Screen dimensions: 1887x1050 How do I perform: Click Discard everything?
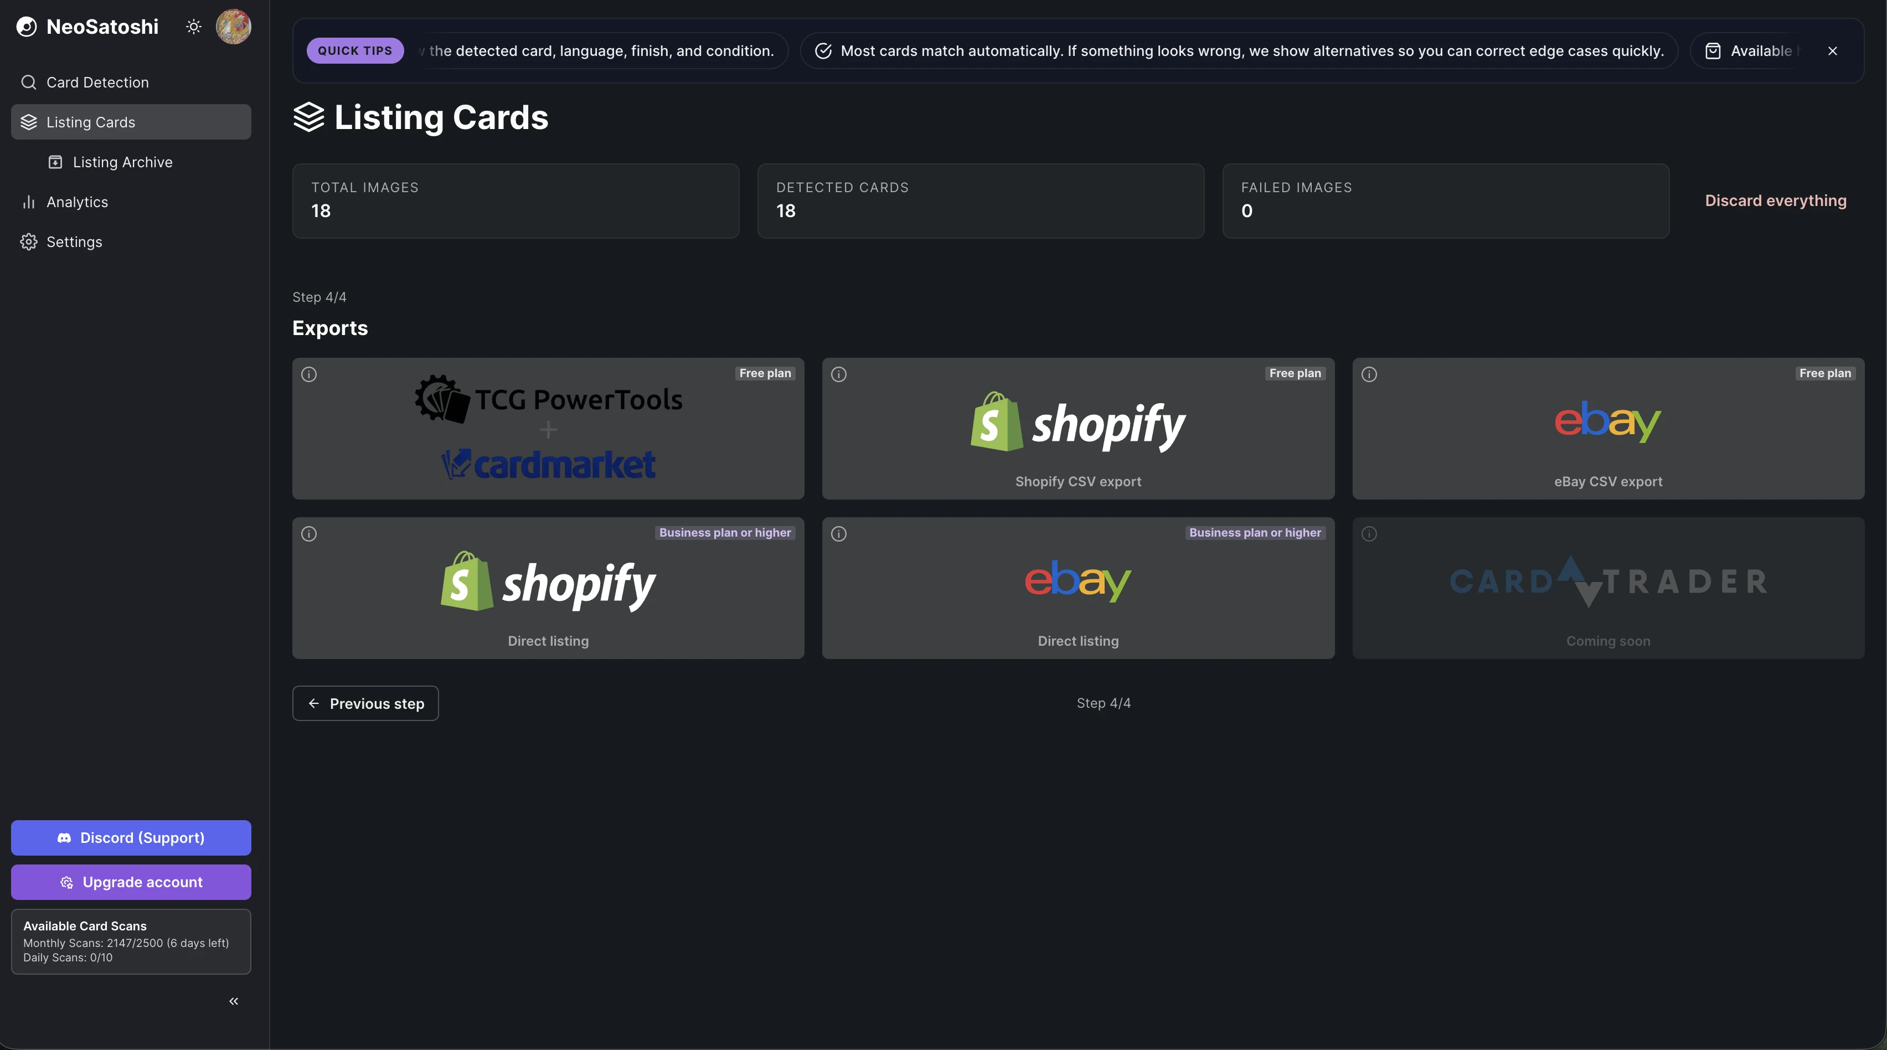tap(1776, 200)
